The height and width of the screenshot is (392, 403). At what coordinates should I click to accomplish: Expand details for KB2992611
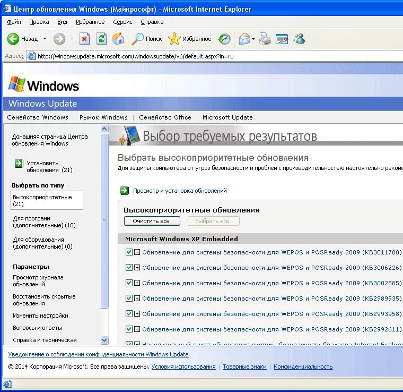pos(137,329)
